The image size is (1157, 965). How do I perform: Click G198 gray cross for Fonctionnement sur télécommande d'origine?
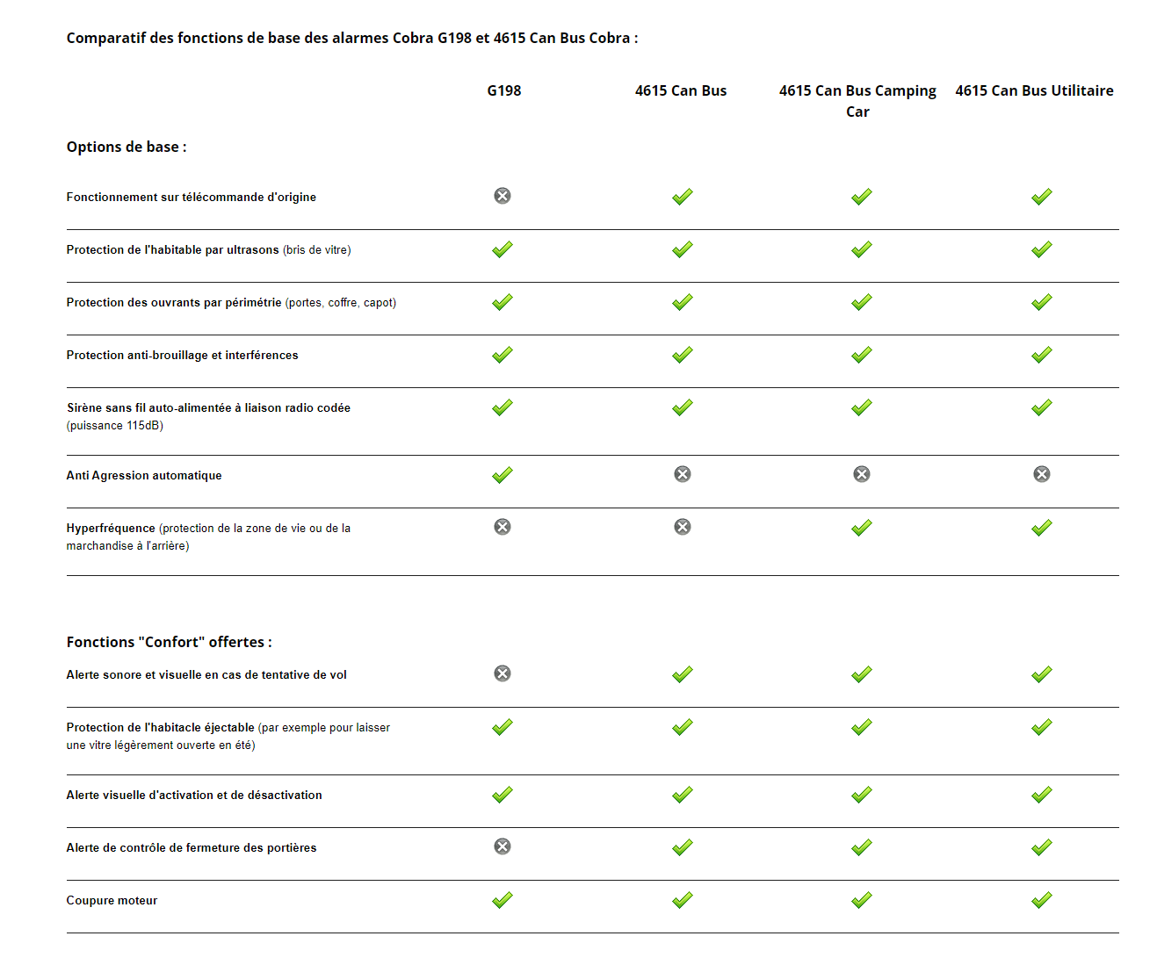pos(503,196)
